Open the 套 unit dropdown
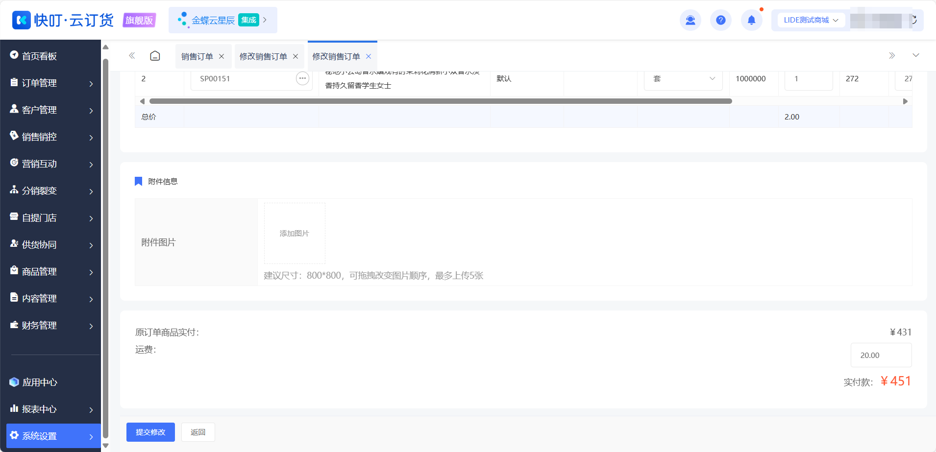Screen dimensions: 936x452 coord(683,79)
